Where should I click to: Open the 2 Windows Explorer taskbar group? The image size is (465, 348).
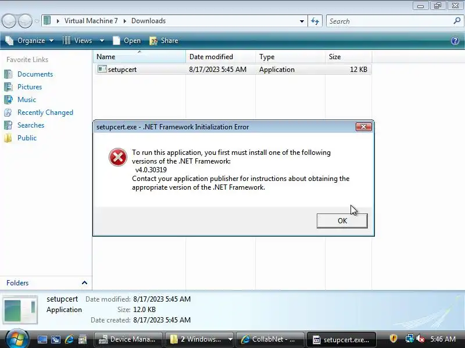[x=199, y=339]
